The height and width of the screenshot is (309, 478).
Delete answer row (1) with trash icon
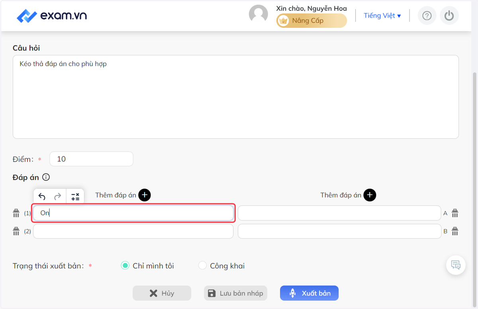click(16, 213)
